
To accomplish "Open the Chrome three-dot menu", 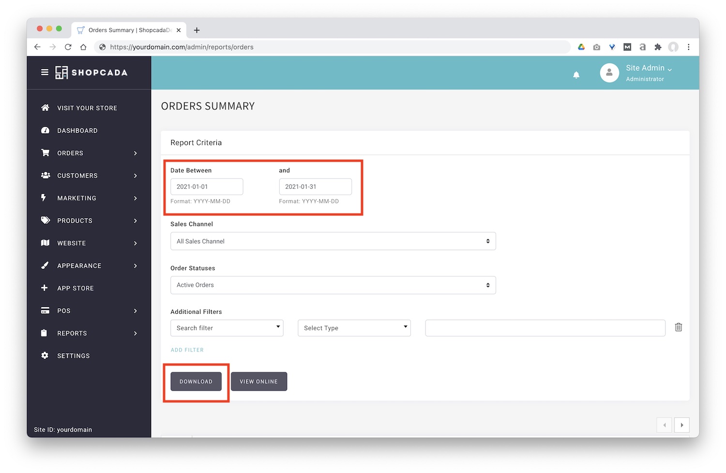I will pyautogui.click(x=688, y=47).
